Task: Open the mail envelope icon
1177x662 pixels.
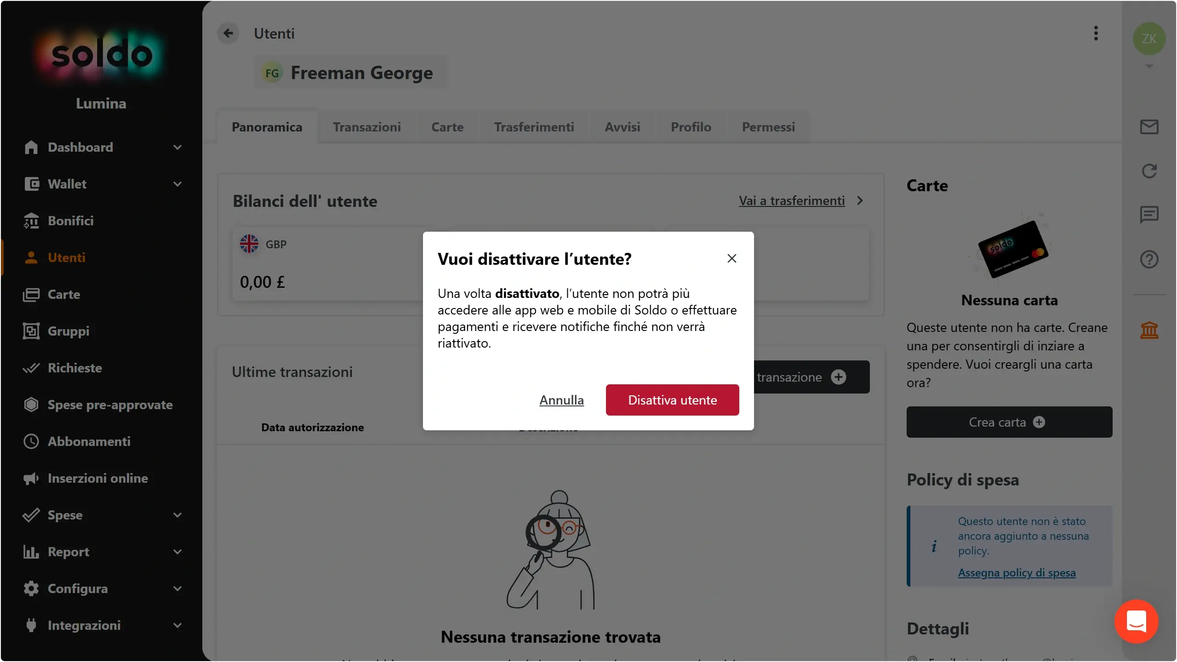Action: (x=1149, y=127)
